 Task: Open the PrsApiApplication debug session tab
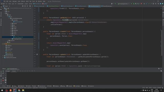coord(13,69)
